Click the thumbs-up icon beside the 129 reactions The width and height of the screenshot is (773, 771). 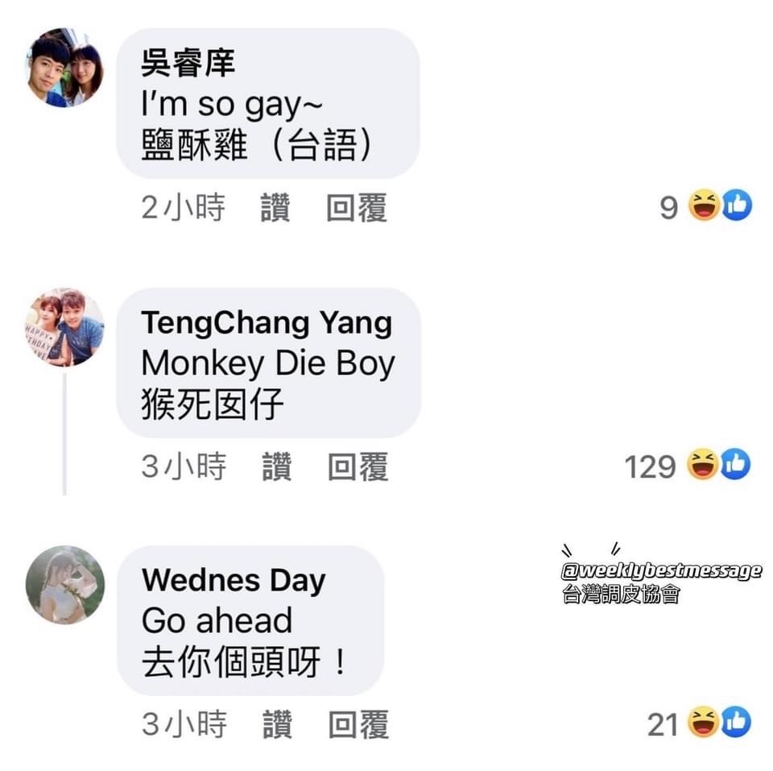[x=736, y=464]
